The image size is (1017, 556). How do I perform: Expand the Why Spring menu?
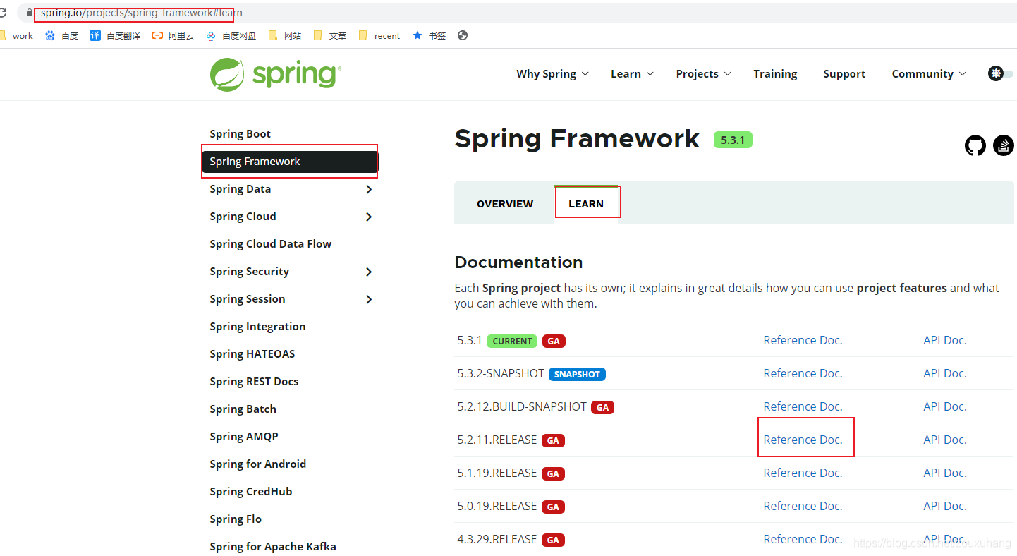(x=552, y=73)
